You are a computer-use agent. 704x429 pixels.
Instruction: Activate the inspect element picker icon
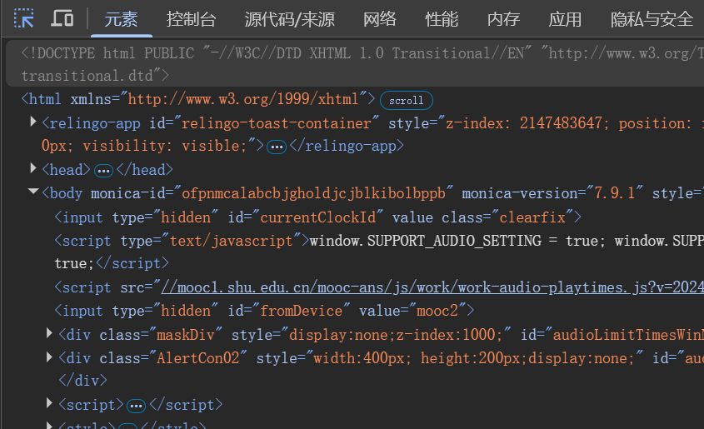[24, 18]
